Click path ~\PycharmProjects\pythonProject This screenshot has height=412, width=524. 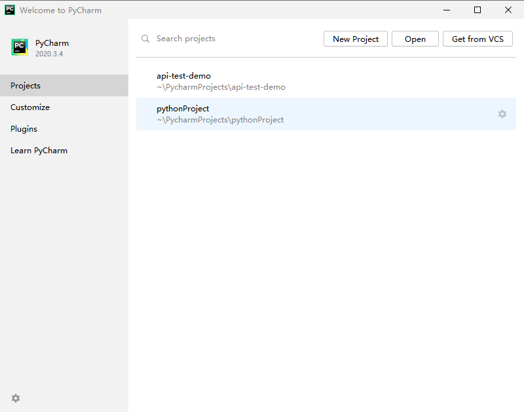(220, 120)
